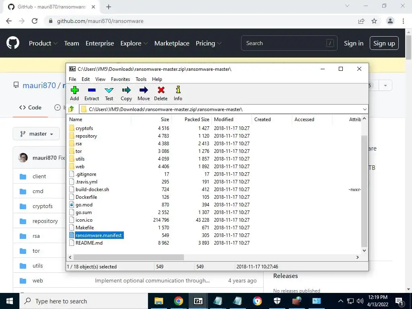Open the notification center icon
Viewport: 412px width, 309px height.
click(x=399, y=301)
